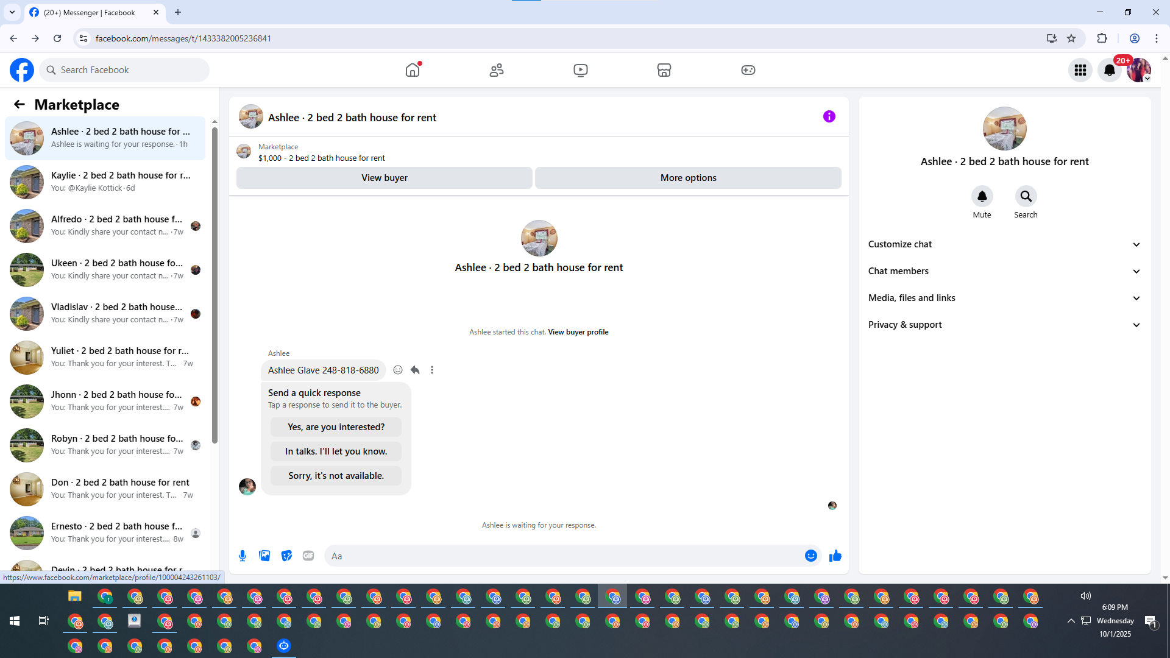Open the Gaming controller icon
The image size is (1170, 658).
point(748,70)
